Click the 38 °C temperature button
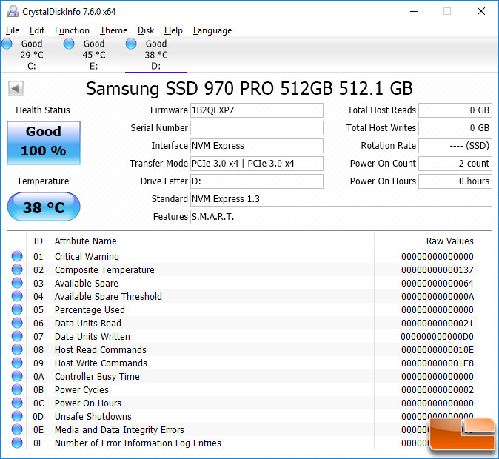 coord(44,207)
